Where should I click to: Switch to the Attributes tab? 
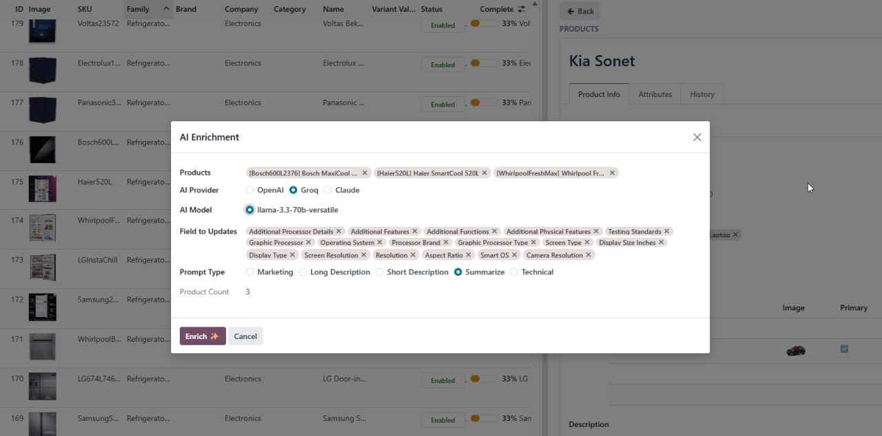coord(655,94)
